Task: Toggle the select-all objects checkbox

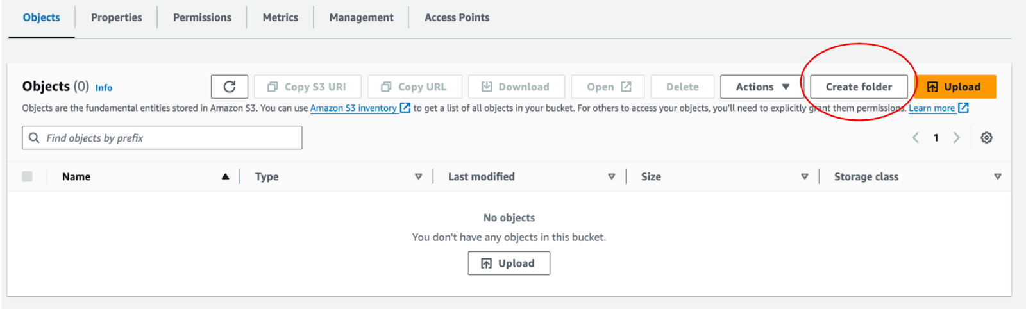Action: click(27, 176)
